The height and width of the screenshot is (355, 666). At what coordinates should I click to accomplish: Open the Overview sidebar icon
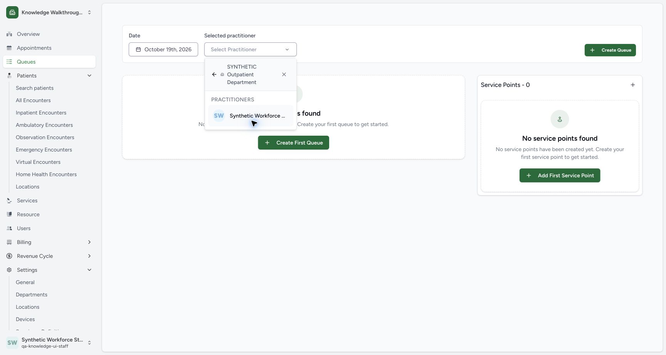pyautogui.click(x=9, y=34)
